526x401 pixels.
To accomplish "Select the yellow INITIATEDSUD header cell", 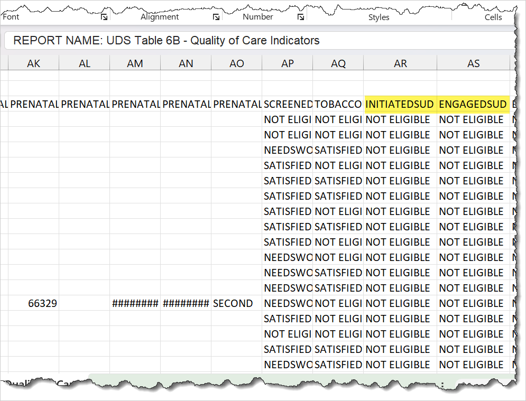I will (x=400, y=104).
